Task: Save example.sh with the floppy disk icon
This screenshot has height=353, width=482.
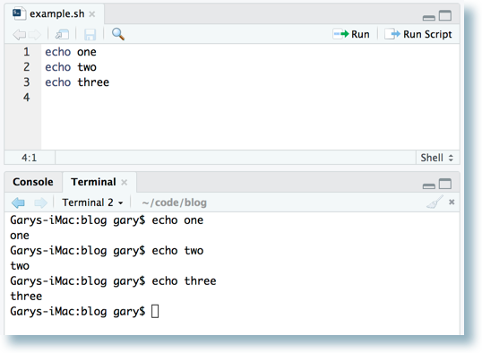Action: tap(90, 34)
